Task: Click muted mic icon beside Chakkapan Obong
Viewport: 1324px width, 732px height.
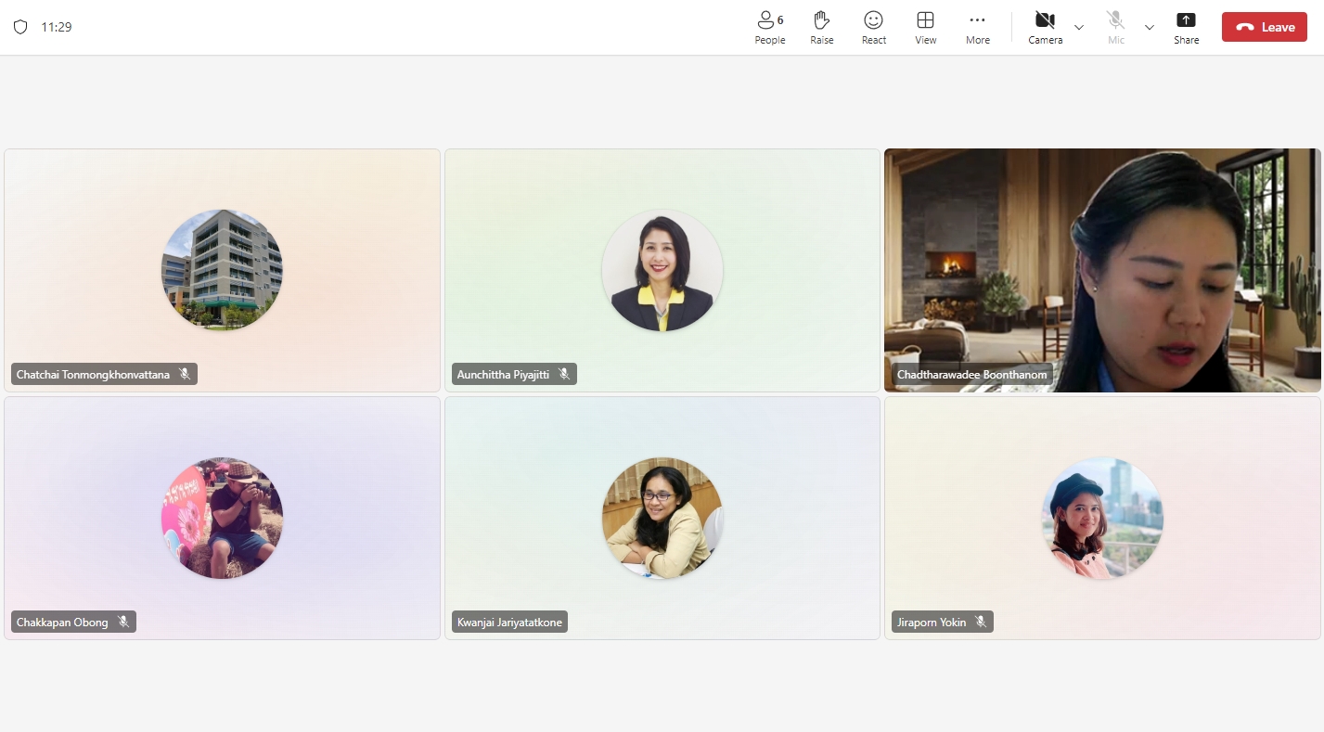Action: (x=123, y=622)
